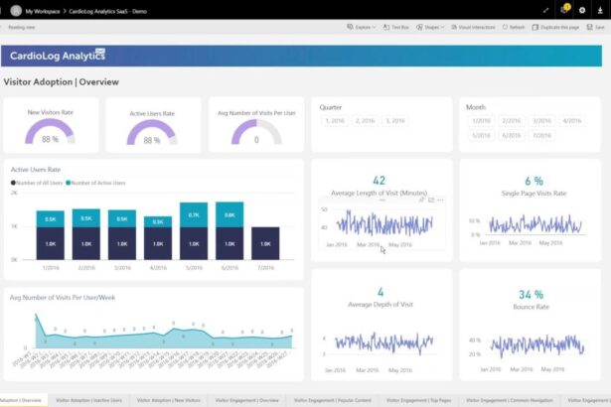
Task: Switch to Visitor Adoption | New Visitors tab
Action: pyautogui.click(x=168, y=400)
